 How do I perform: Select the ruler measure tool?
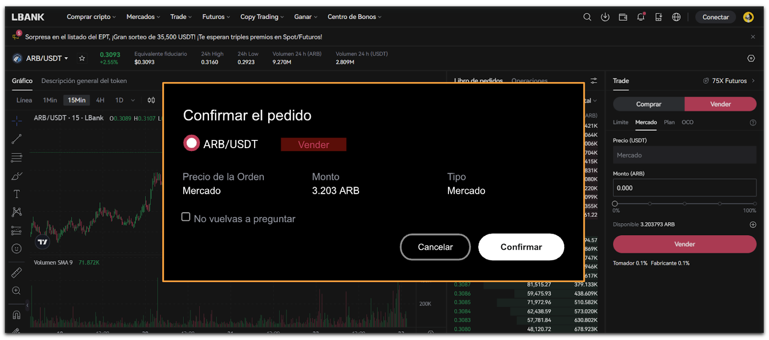[17, 273]
